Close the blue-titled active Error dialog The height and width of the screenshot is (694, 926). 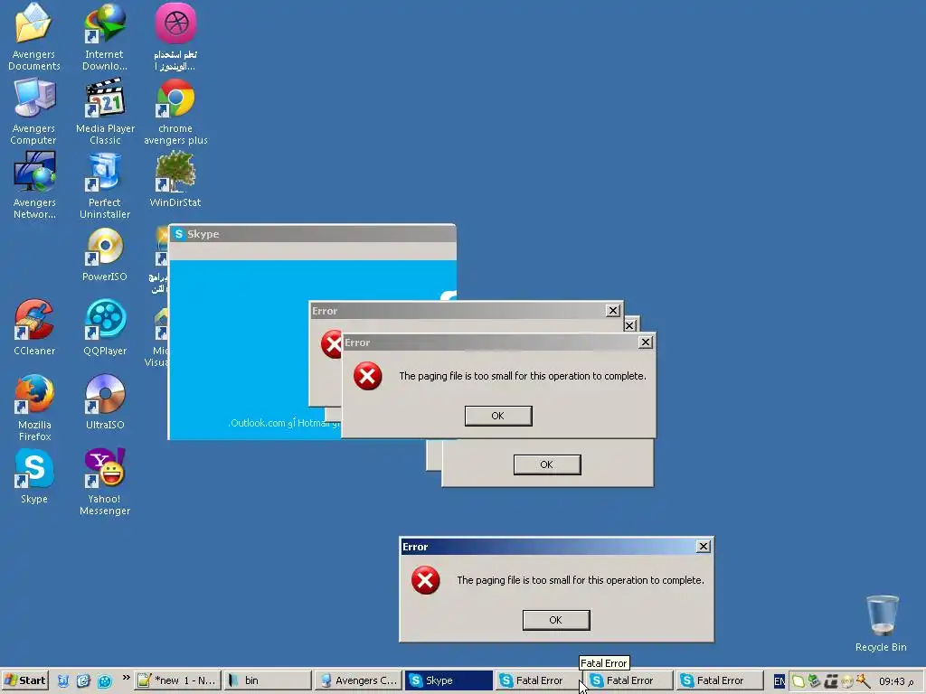(703, 547)
